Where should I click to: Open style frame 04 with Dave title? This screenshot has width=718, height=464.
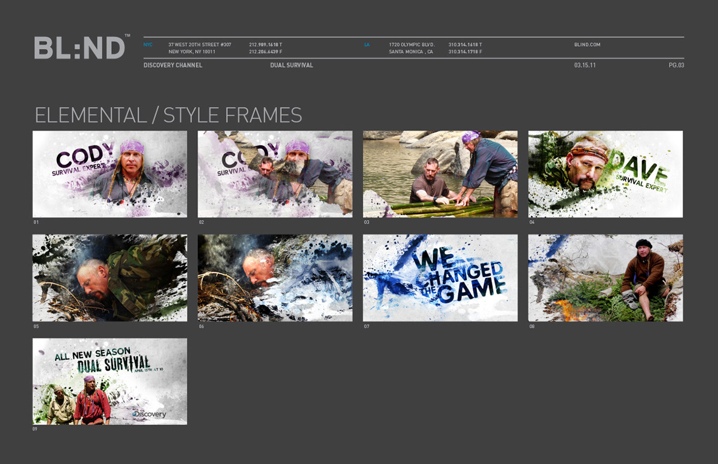pyautogui.click(x=606, y=174)
